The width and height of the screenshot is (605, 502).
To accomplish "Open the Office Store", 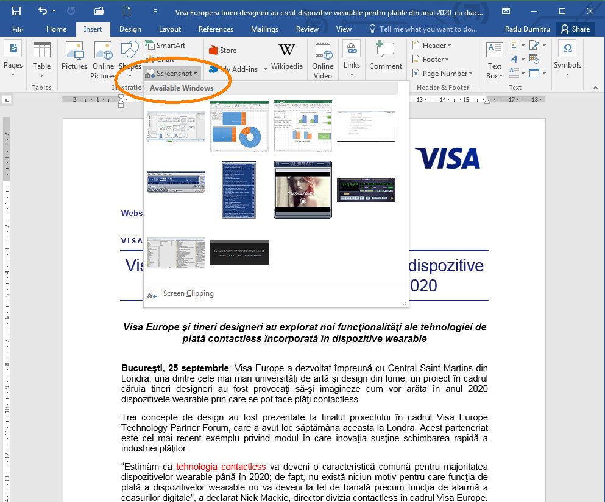I will click(x=222, y=51).
